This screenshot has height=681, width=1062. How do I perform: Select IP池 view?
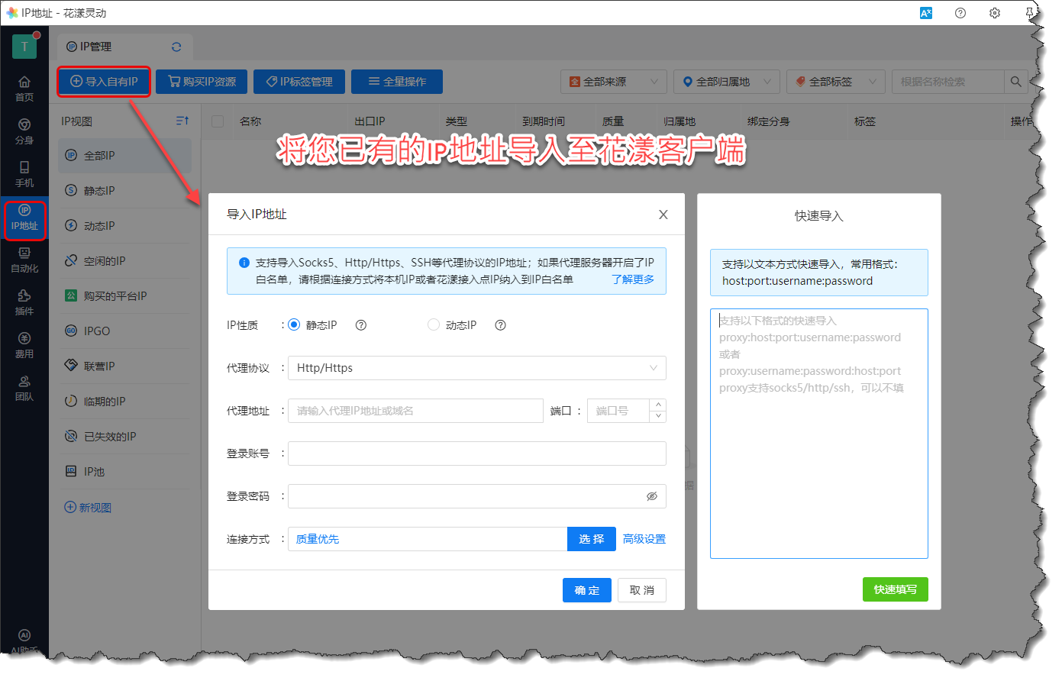[x=124, y=472]
